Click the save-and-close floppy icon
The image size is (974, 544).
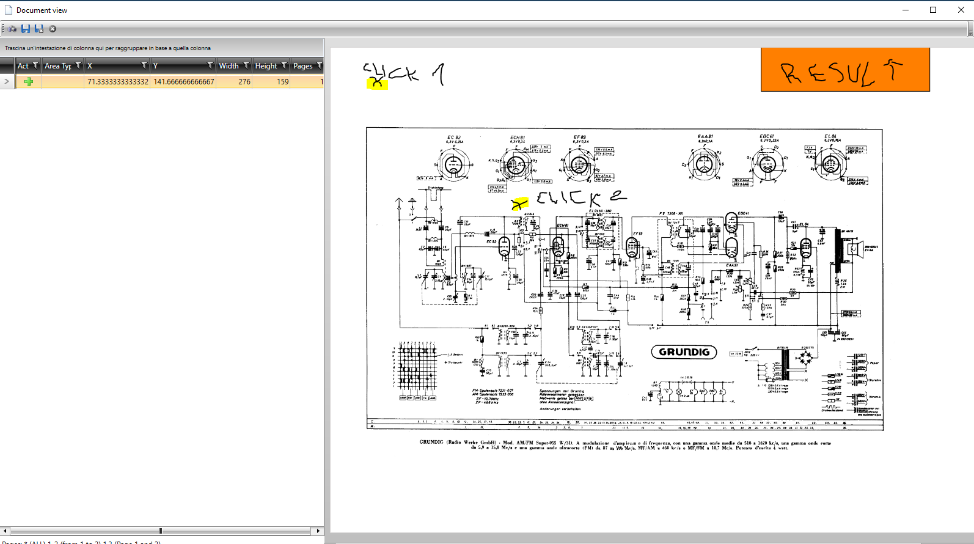click(x=39, y=29)
